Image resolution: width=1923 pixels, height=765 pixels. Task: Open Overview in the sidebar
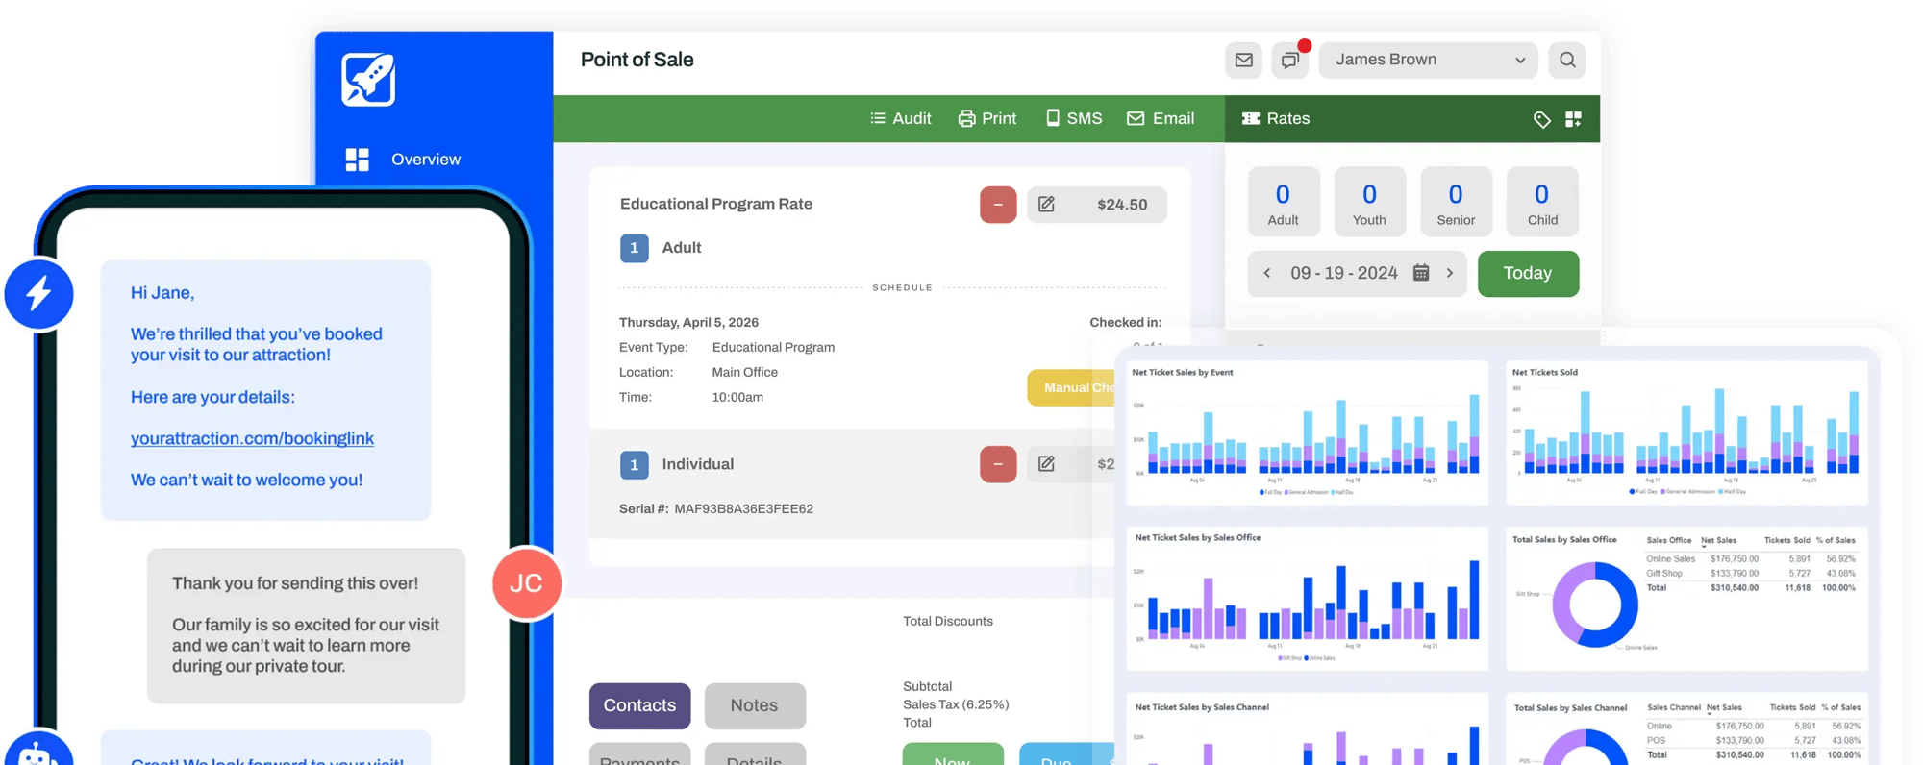pos(425,160)
